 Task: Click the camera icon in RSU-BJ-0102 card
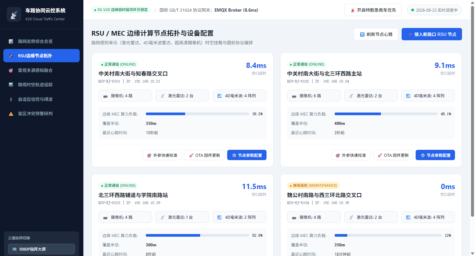pyautogui.click(x=294, y=96)
